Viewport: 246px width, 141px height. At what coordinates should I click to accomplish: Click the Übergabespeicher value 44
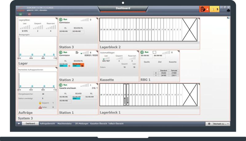pos(43,94)
